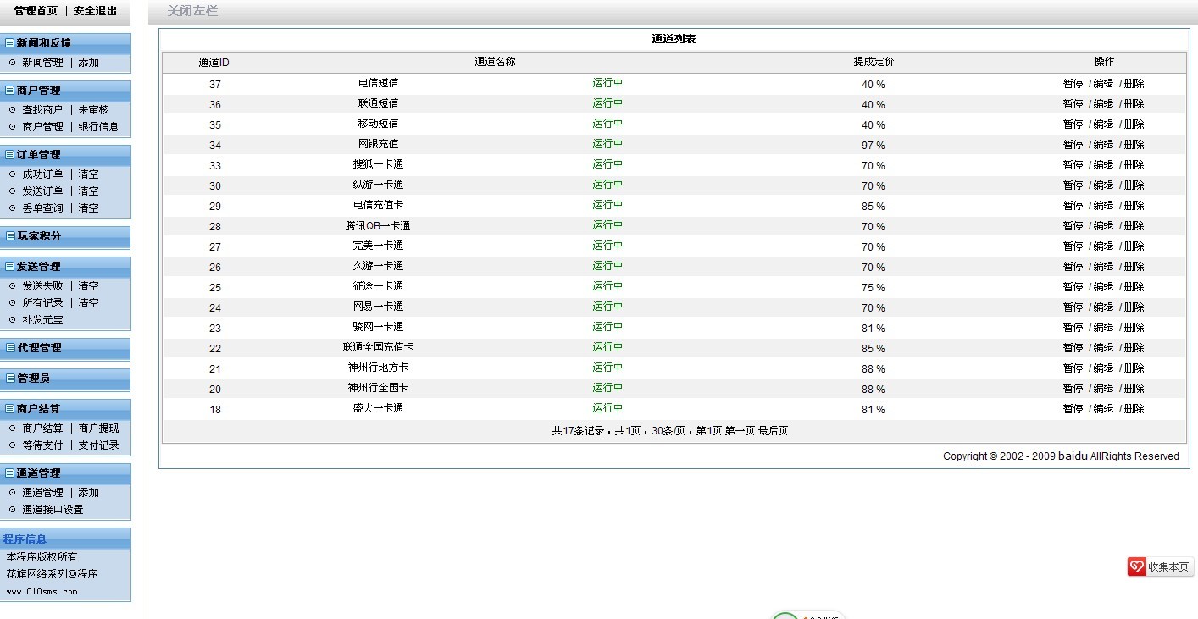Click 清空 next to 成功订单
The height and width of the screenshot is (619, 1198).
(x=89, y=174)
